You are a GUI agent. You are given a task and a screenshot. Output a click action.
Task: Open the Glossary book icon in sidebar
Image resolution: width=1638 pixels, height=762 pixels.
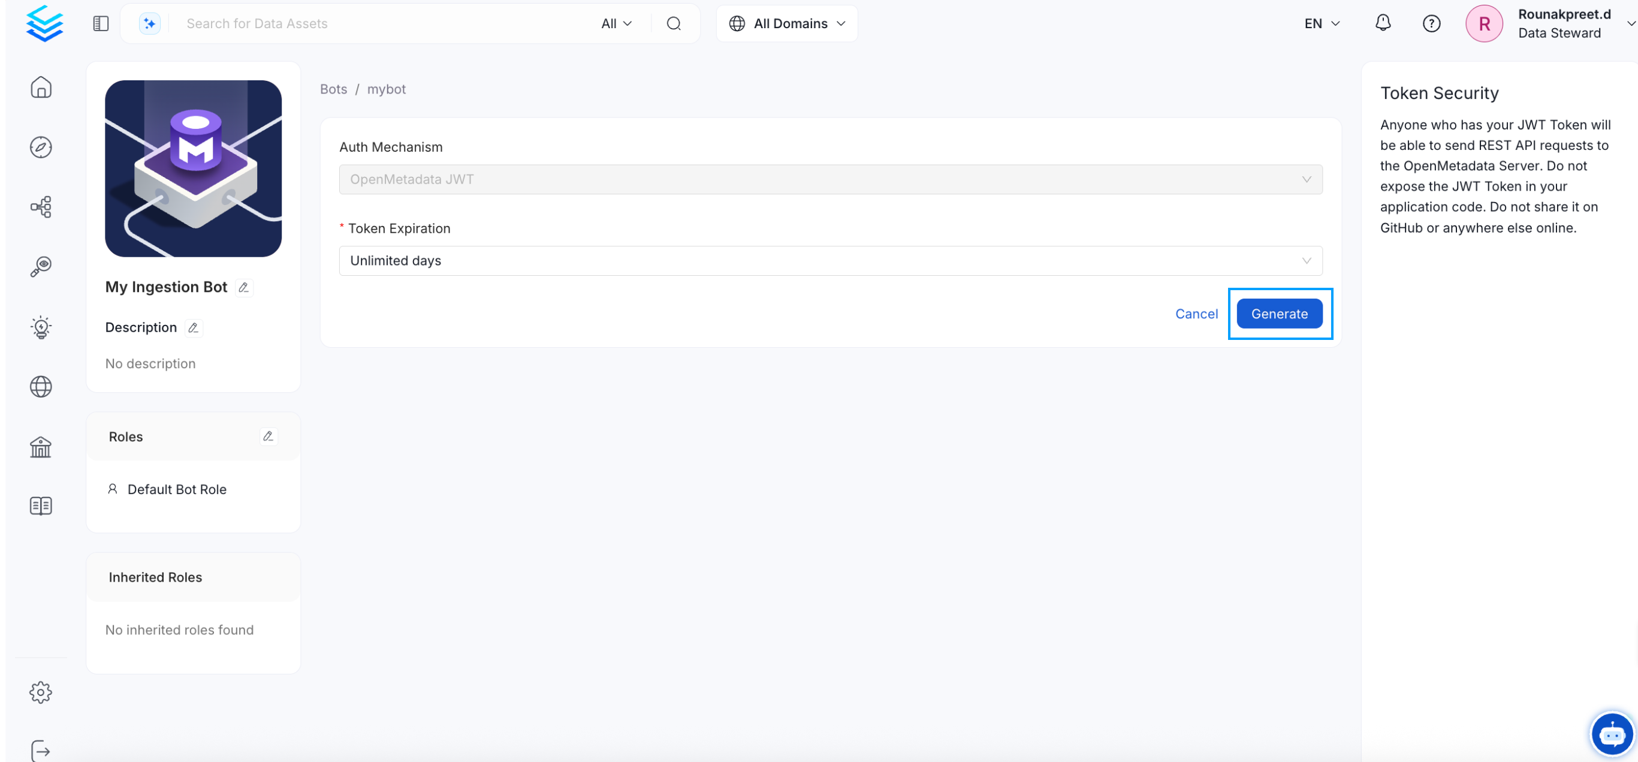click(x=41, y=505)
